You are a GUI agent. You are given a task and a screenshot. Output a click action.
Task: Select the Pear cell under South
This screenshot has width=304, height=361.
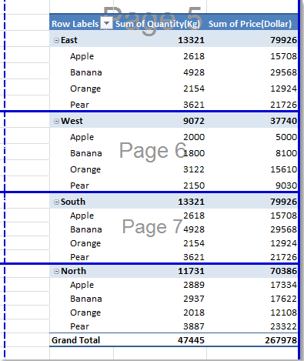79,257
